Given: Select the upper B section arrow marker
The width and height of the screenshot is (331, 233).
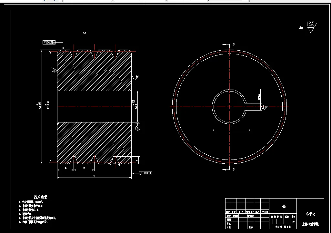Looking at the screenshot, I should (229, 44).
